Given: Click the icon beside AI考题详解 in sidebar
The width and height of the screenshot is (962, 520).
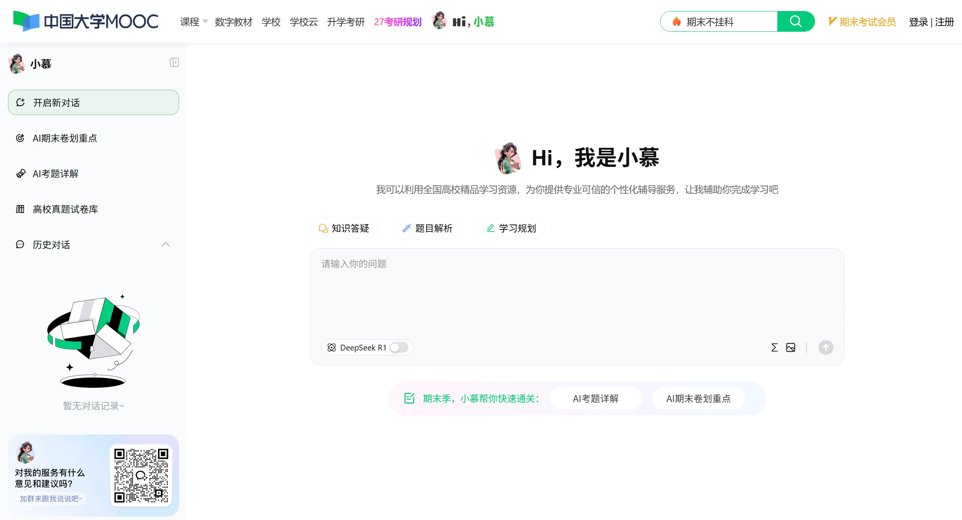Looking at the screenshot, I should click(x=21, y=173).
